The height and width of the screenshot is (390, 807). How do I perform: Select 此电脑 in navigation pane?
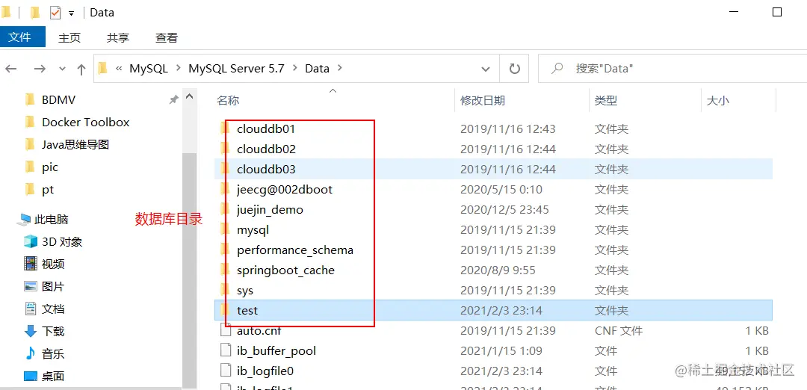point(51,220)
